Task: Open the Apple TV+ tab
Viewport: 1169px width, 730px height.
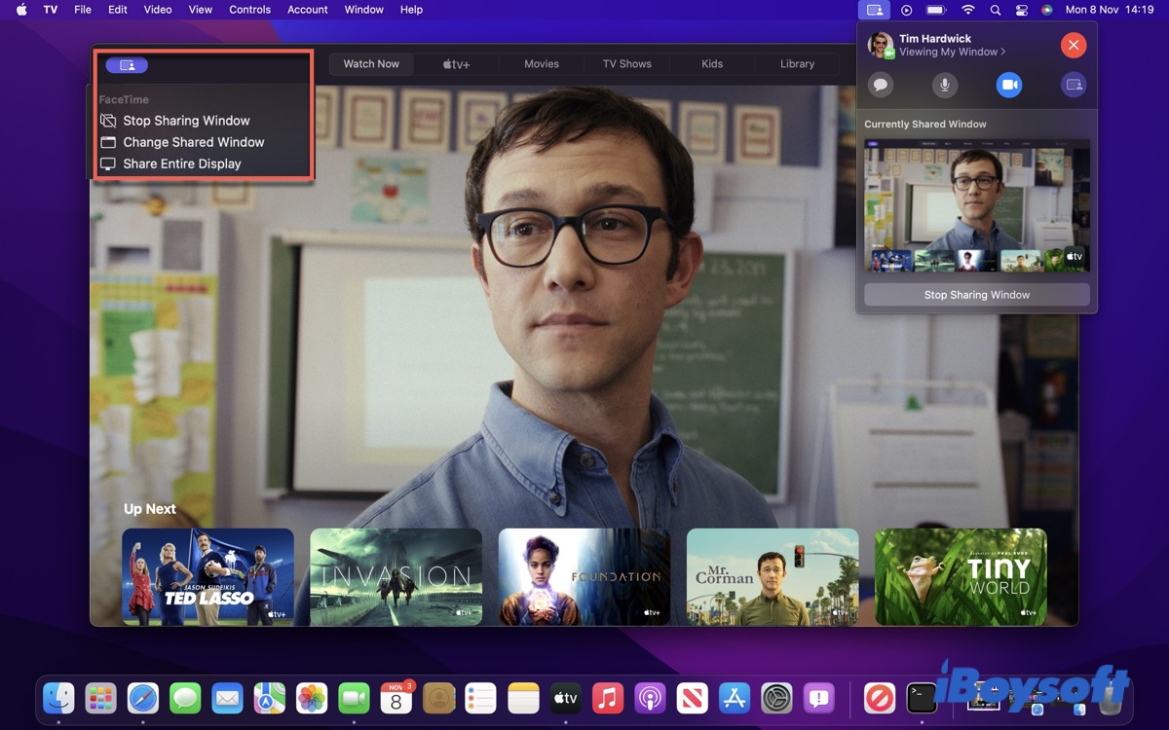Action: [456, 64]
